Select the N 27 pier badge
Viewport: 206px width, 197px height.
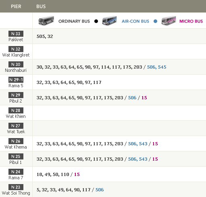[16, 126]
